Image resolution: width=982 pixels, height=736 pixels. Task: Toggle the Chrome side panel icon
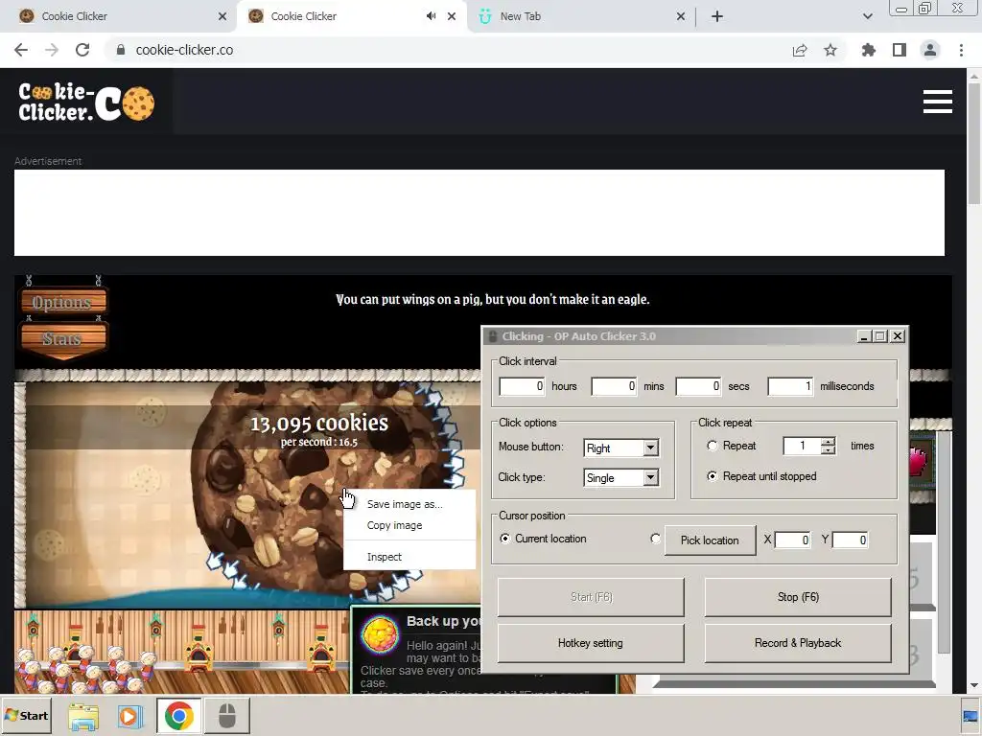[x=900, y=50]
